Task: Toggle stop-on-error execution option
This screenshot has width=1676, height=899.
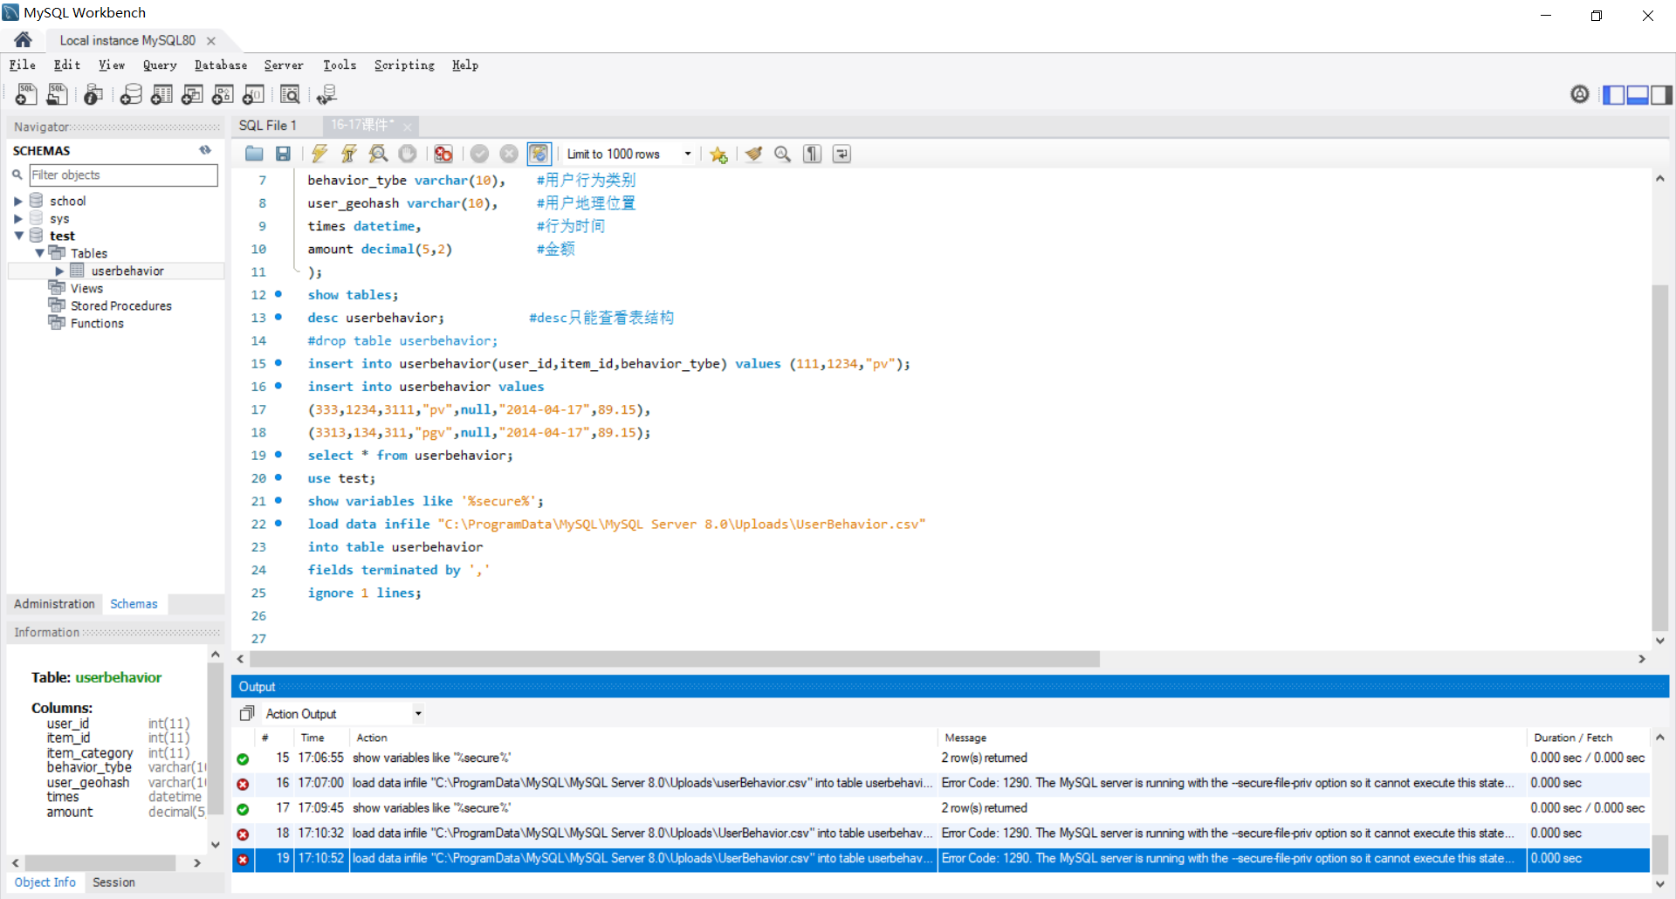Action: tap(443, 154)
